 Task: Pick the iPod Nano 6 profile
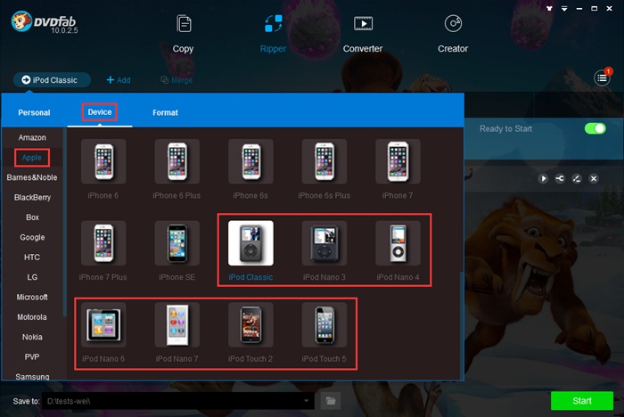pos(103,333)
